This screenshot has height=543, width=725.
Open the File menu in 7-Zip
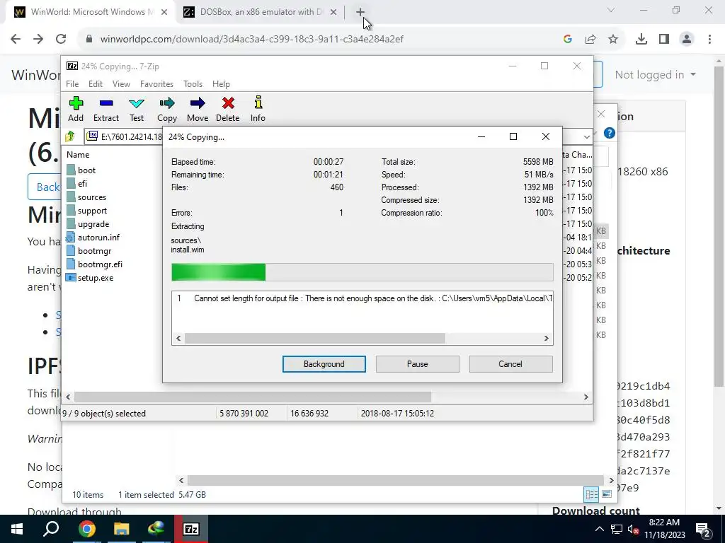(x=72, y=84)
